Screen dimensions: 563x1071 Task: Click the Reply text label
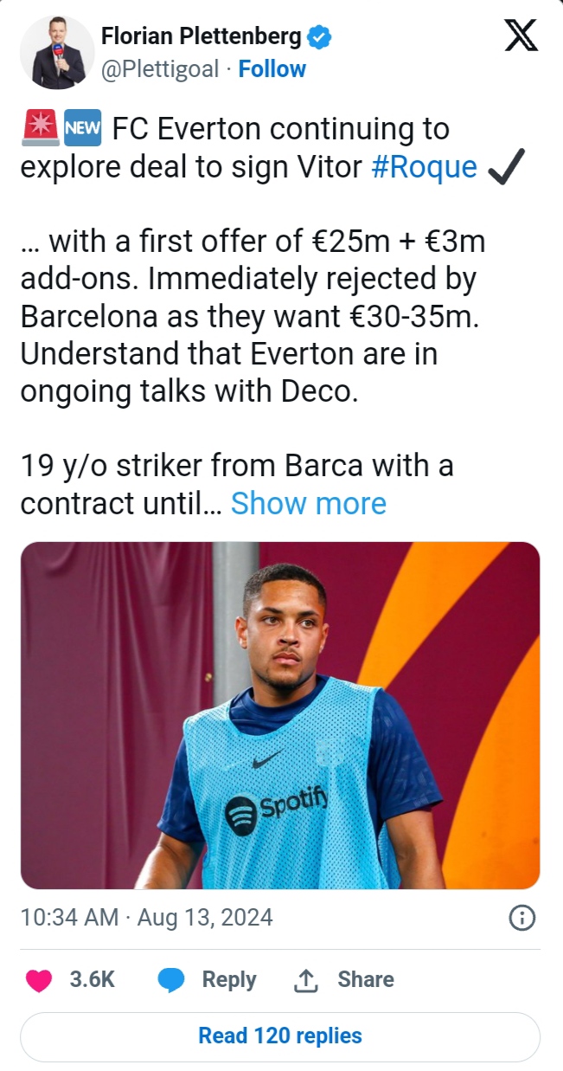click(228, 979)
